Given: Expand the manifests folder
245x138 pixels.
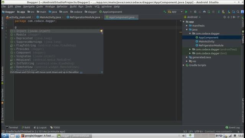Looking at the screenshot, I should [187, 26].
